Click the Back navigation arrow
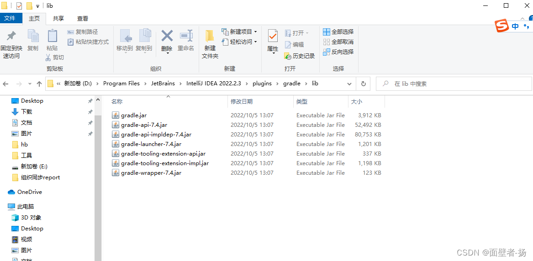This screenshot has height=261, width=533. coord(6,84)
